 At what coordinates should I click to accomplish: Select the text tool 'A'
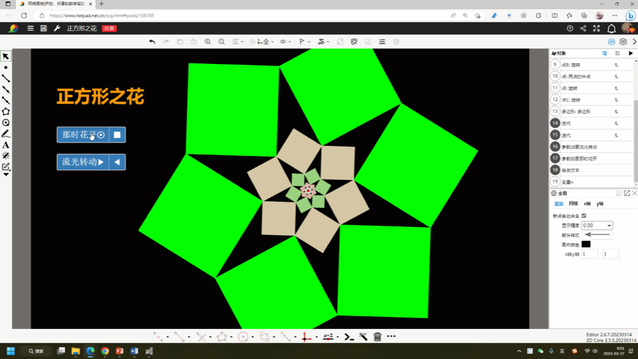(x=6, y=145)
